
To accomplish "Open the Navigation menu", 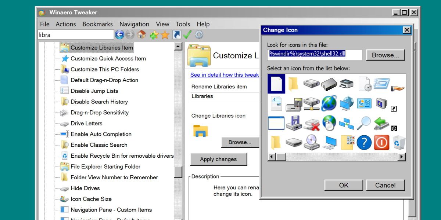I will click(x=134, y=24).
